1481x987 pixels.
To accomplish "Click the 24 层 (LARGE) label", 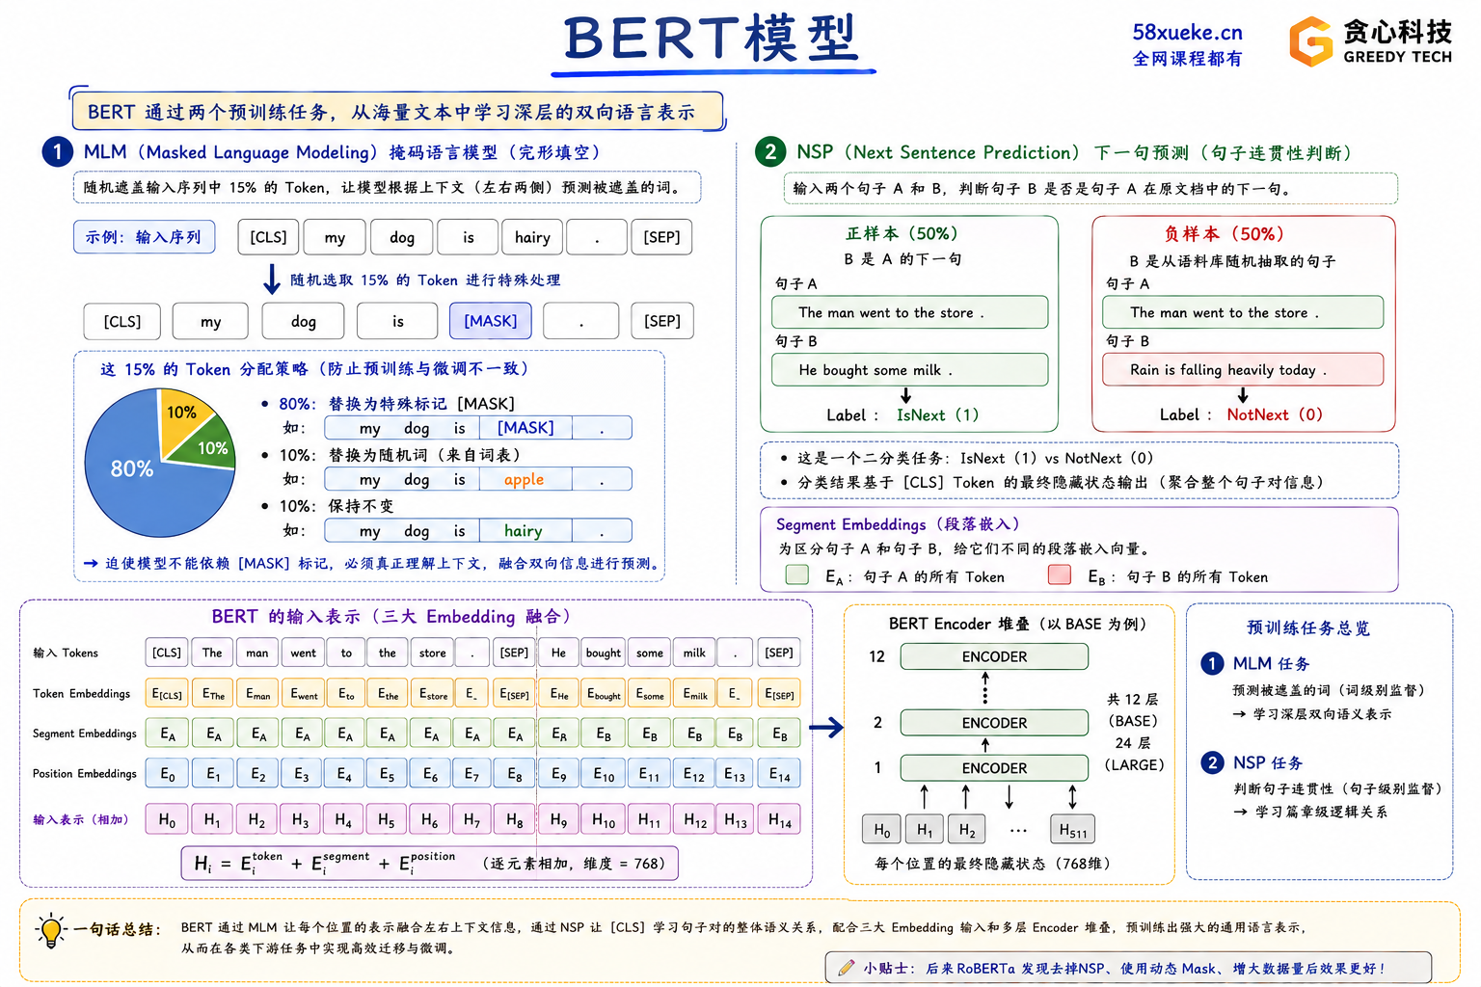I will click(x=1134, y=754).
